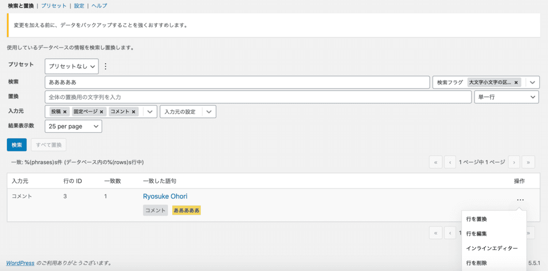548x271 pixels.
Task: Click the version number 5.5.1
Action: [x=535, y=263]
